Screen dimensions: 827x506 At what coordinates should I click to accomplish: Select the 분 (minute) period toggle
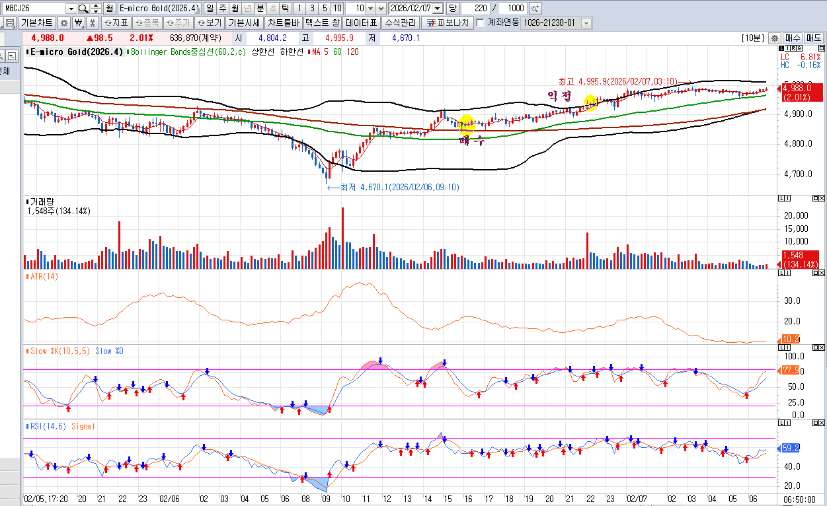point(260,9)
